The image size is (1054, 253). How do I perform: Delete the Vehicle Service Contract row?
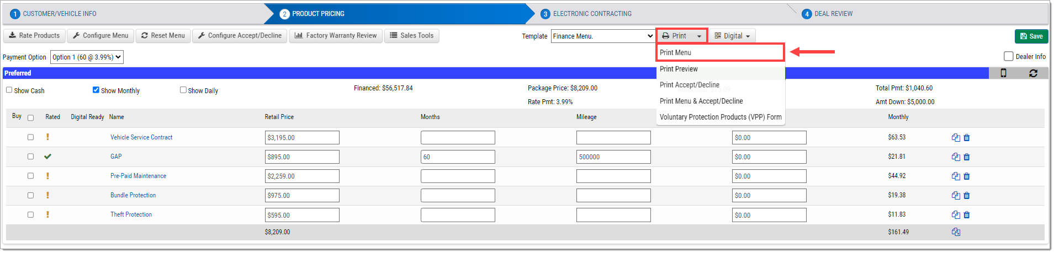click(967, 138)
